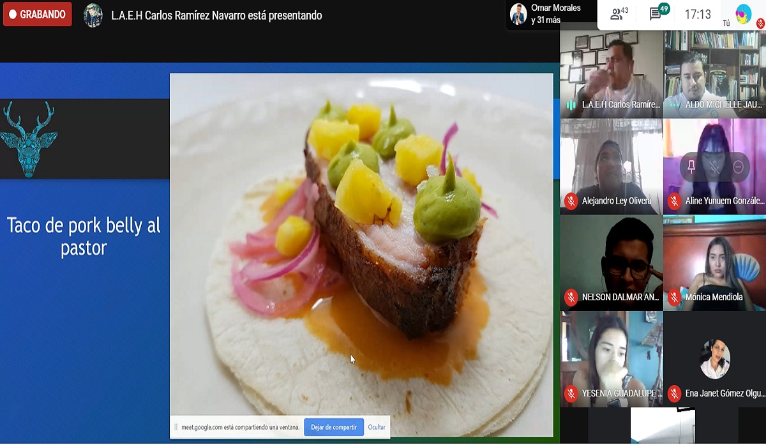Click the taco pork belly photo on the slide
This screenshot has height=447, width=766.
point(361,255)
